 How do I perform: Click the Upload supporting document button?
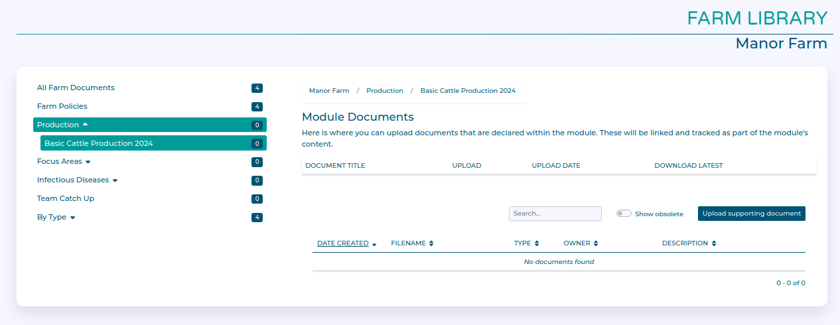click(x=751, y=214)
